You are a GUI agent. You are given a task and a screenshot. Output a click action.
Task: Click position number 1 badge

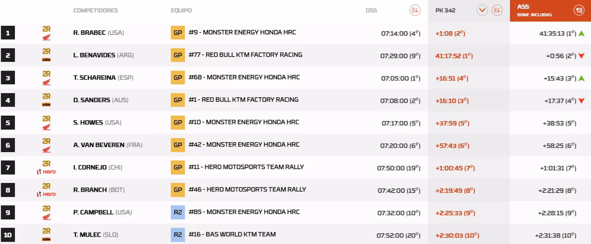[8, 33]
